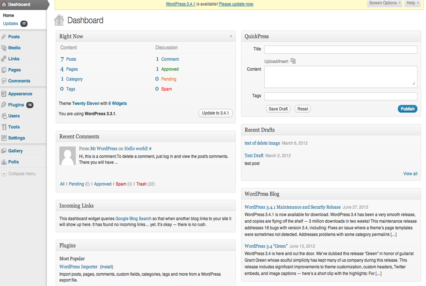Click the Plugins plug icon in sidebar

click(4, 105)
